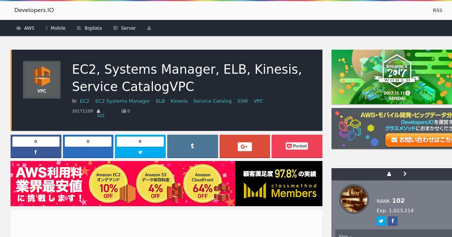
Task: Open the Classmethod contact banner
Action: click(392, 129)
